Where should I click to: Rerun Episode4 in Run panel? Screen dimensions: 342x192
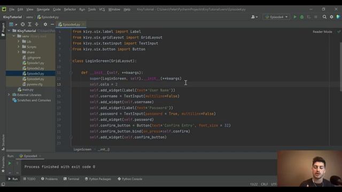point(10,163)
